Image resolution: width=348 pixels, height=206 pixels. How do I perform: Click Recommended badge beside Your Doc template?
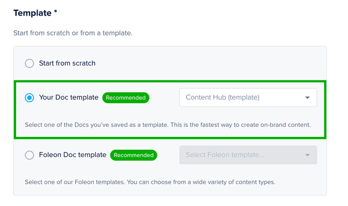pos(126,97)
